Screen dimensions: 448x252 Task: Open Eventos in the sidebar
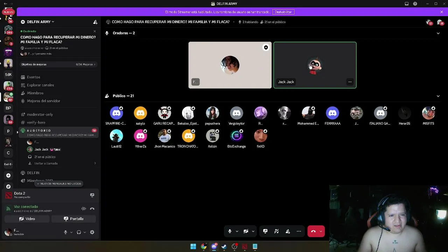(34, 77)
